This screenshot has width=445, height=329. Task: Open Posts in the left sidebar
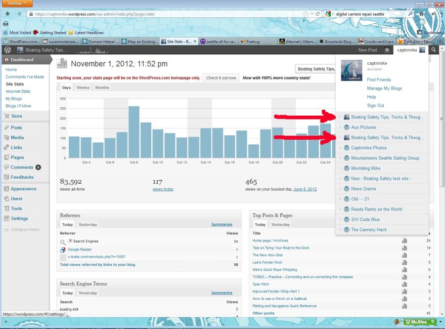[16, 127]
